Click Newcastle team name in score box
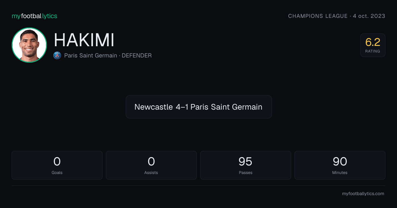This screenshot has width=397, height=208. pyautogui.click(x=154, y=107)
